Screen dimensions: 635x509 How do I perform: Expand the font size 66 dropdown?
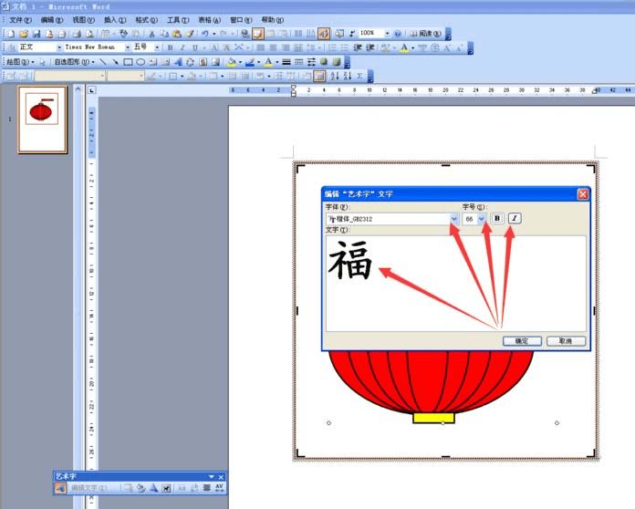481,219
